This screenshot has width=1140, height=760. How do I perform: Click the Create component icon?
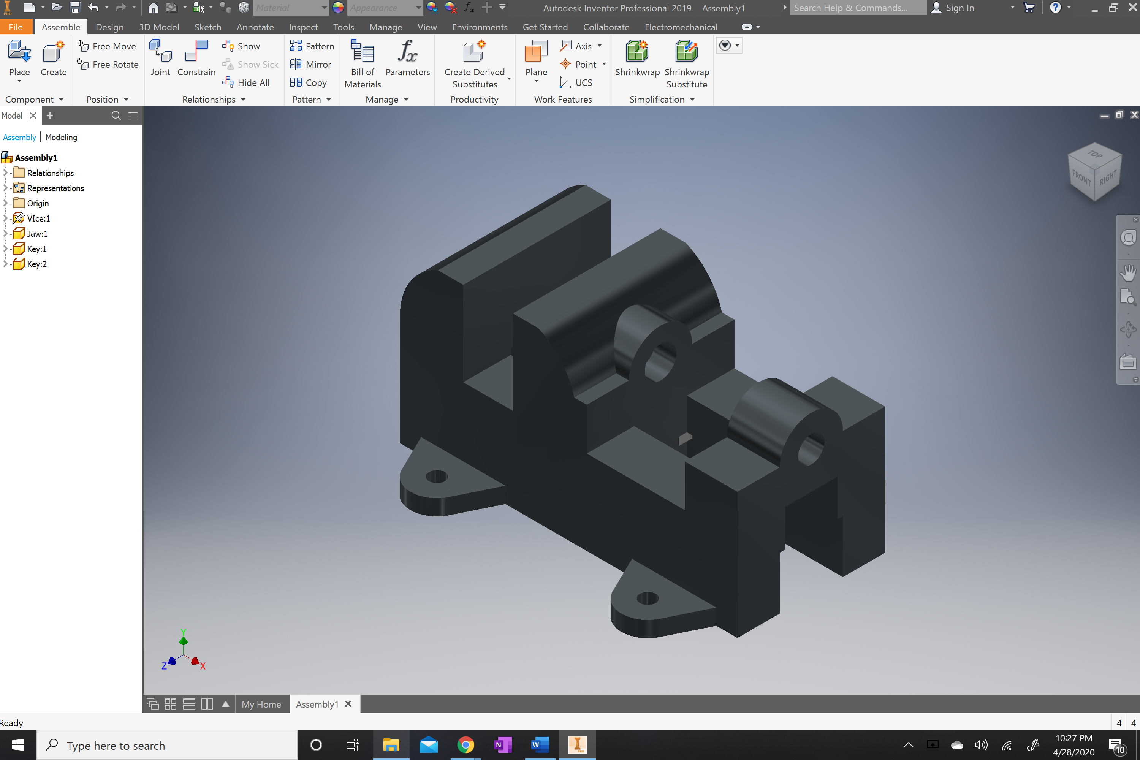pyautogui.click(x=53, y=51)
